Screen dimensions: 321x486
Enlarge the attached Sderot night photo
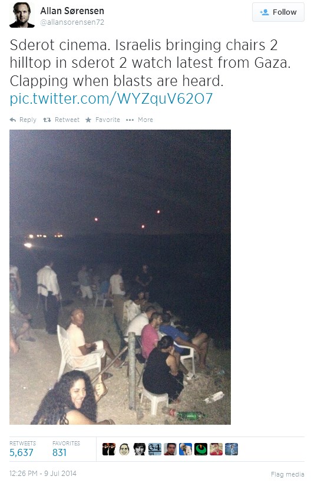120,277
